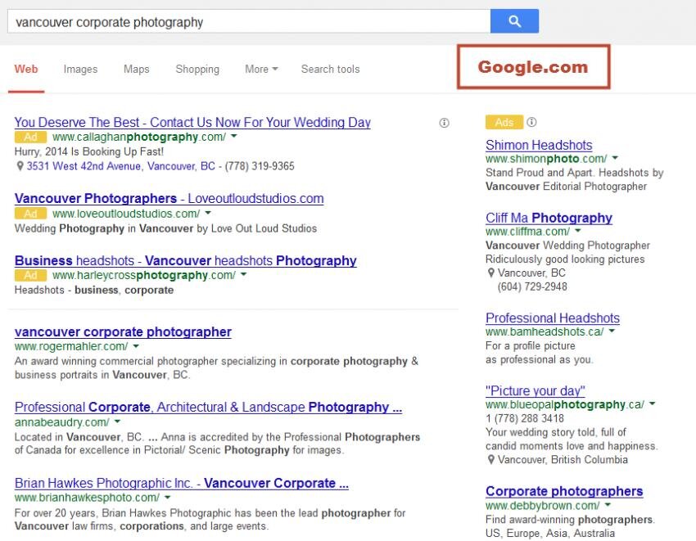Click 'Headshots - business, corporate' description
Image resolution: width=696 pixels, height=541 pixels.
[x=94, y=291]
